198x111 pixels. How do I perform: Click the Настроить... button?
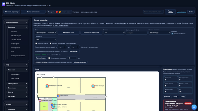click(x=74, y=51)
